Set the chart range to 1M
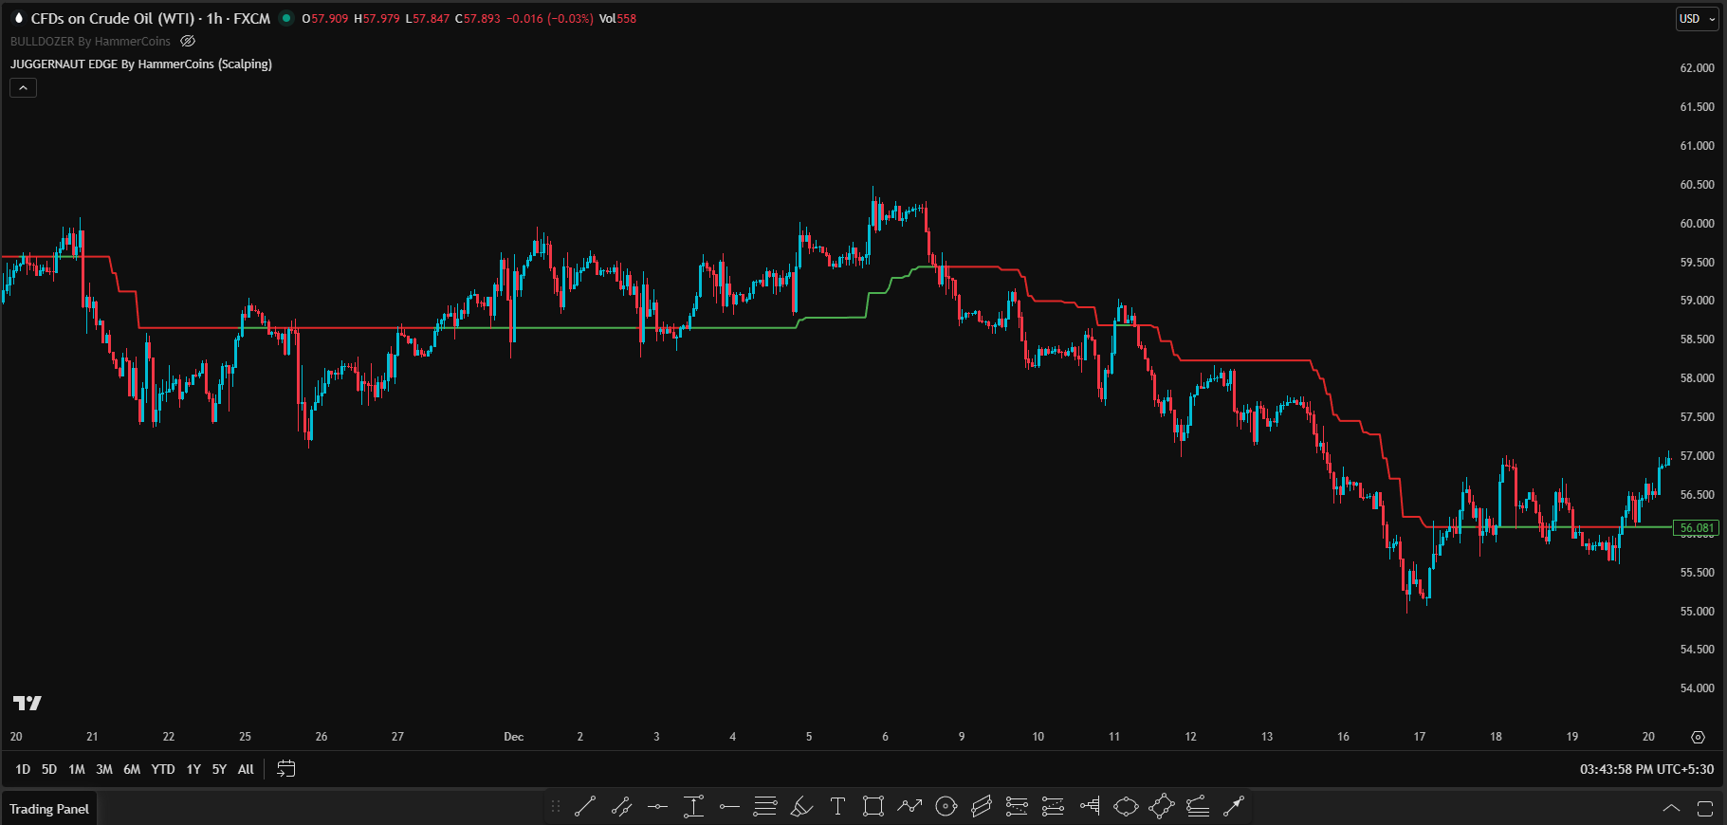This screenshot has width=1727, height=825. pos(77,769)
